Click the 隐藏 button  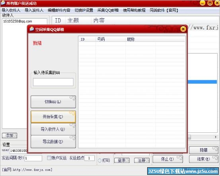point(204,150)
